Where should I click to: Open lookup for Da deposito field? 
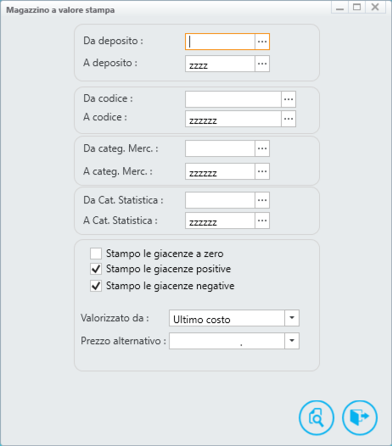pyautogui.click(x=262, y=42)
